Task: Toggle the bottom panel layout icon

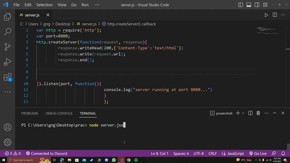Action: tap(249, 5)
